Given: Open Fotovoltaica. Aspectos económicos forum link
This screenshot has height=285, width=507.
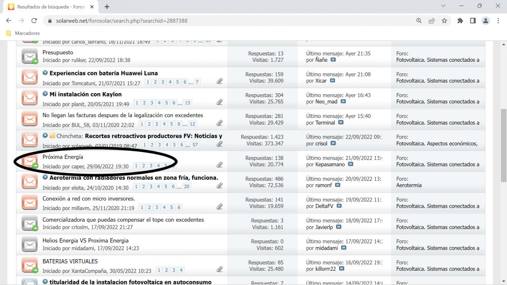Looking at the screenshot, I should click(x=437, y=143).
